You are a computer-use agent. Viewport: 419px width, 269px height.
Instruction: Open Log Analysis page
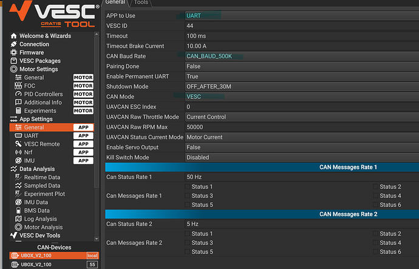[52, 219]
